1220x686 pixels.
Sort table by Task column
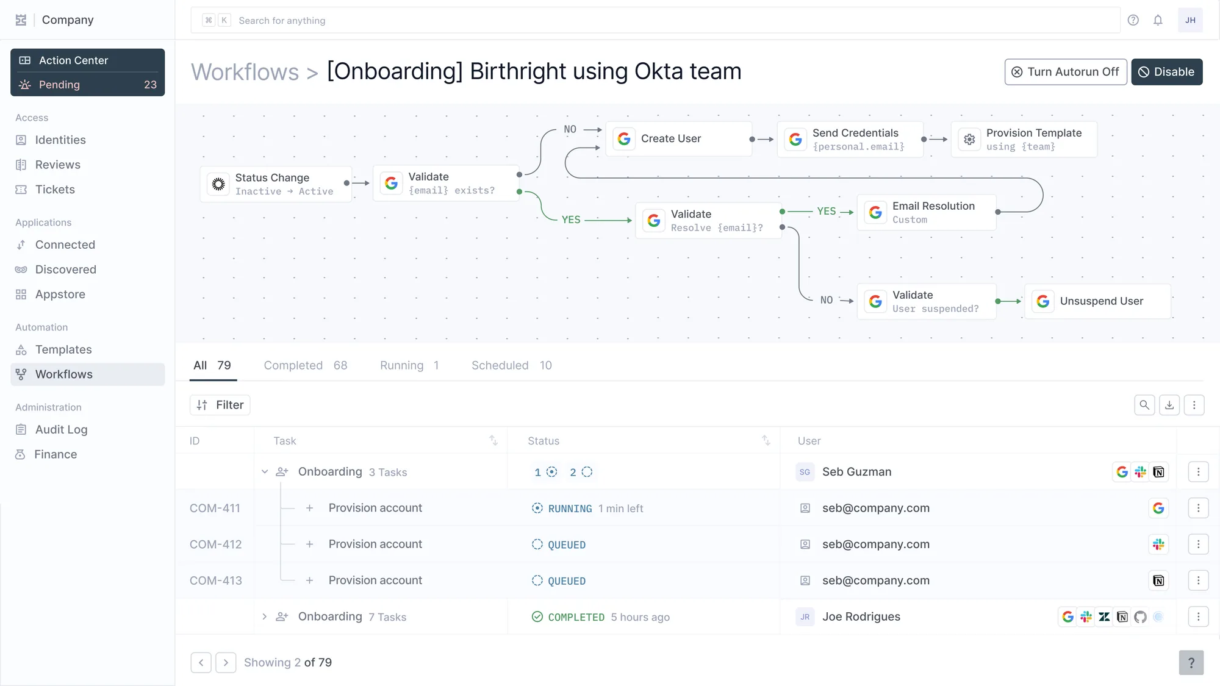pyautogui.click(x=493, y=440)
